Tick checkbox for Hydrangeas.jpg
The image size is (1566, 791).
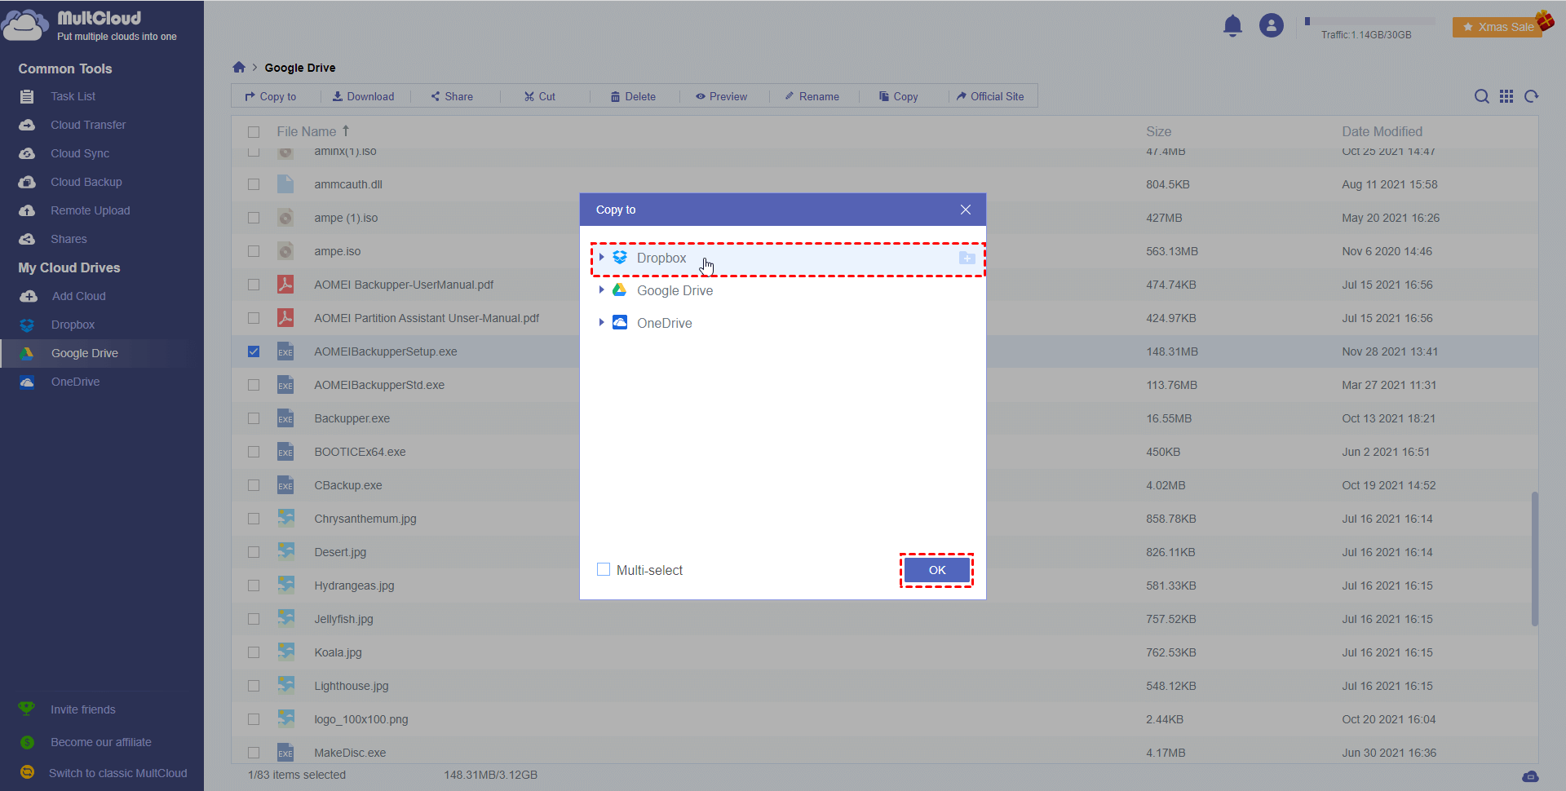(x=254, y=586)
